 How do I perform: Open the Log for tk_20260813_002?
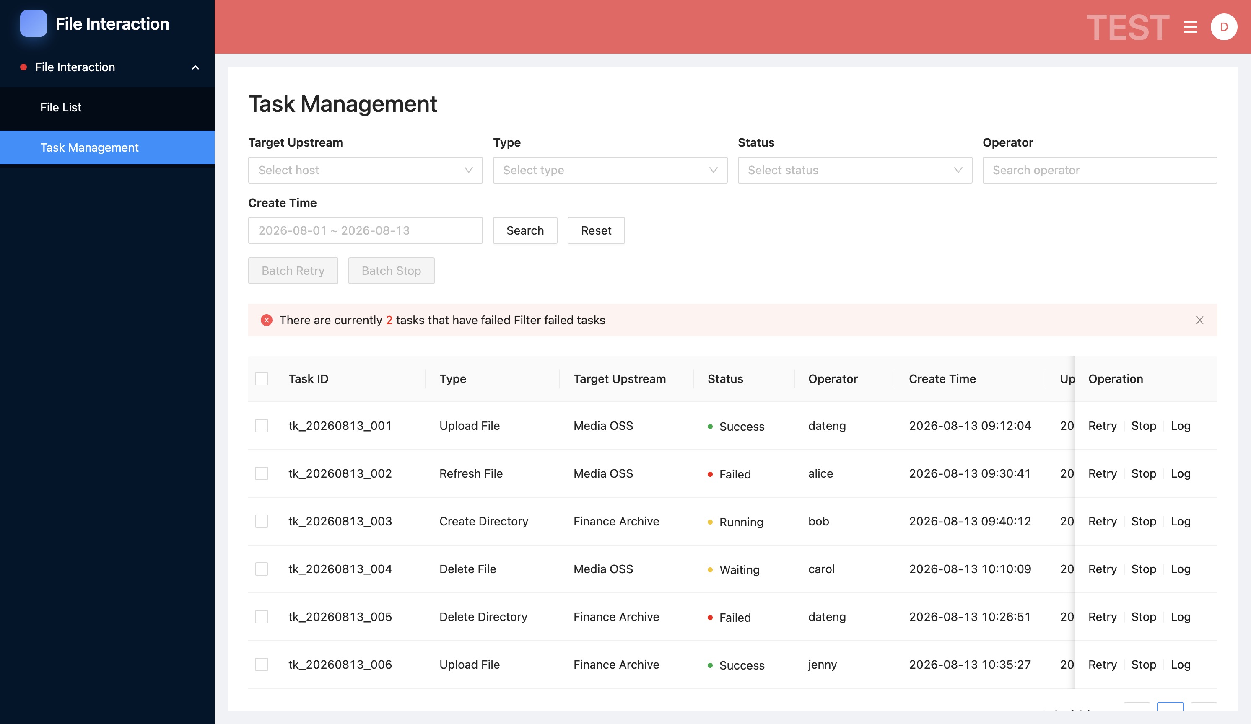1180,473
